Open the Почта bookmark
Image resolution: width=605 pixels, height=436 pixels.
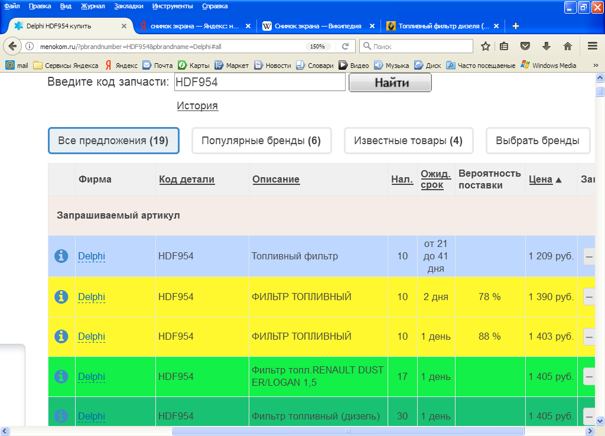pos(157,65)
